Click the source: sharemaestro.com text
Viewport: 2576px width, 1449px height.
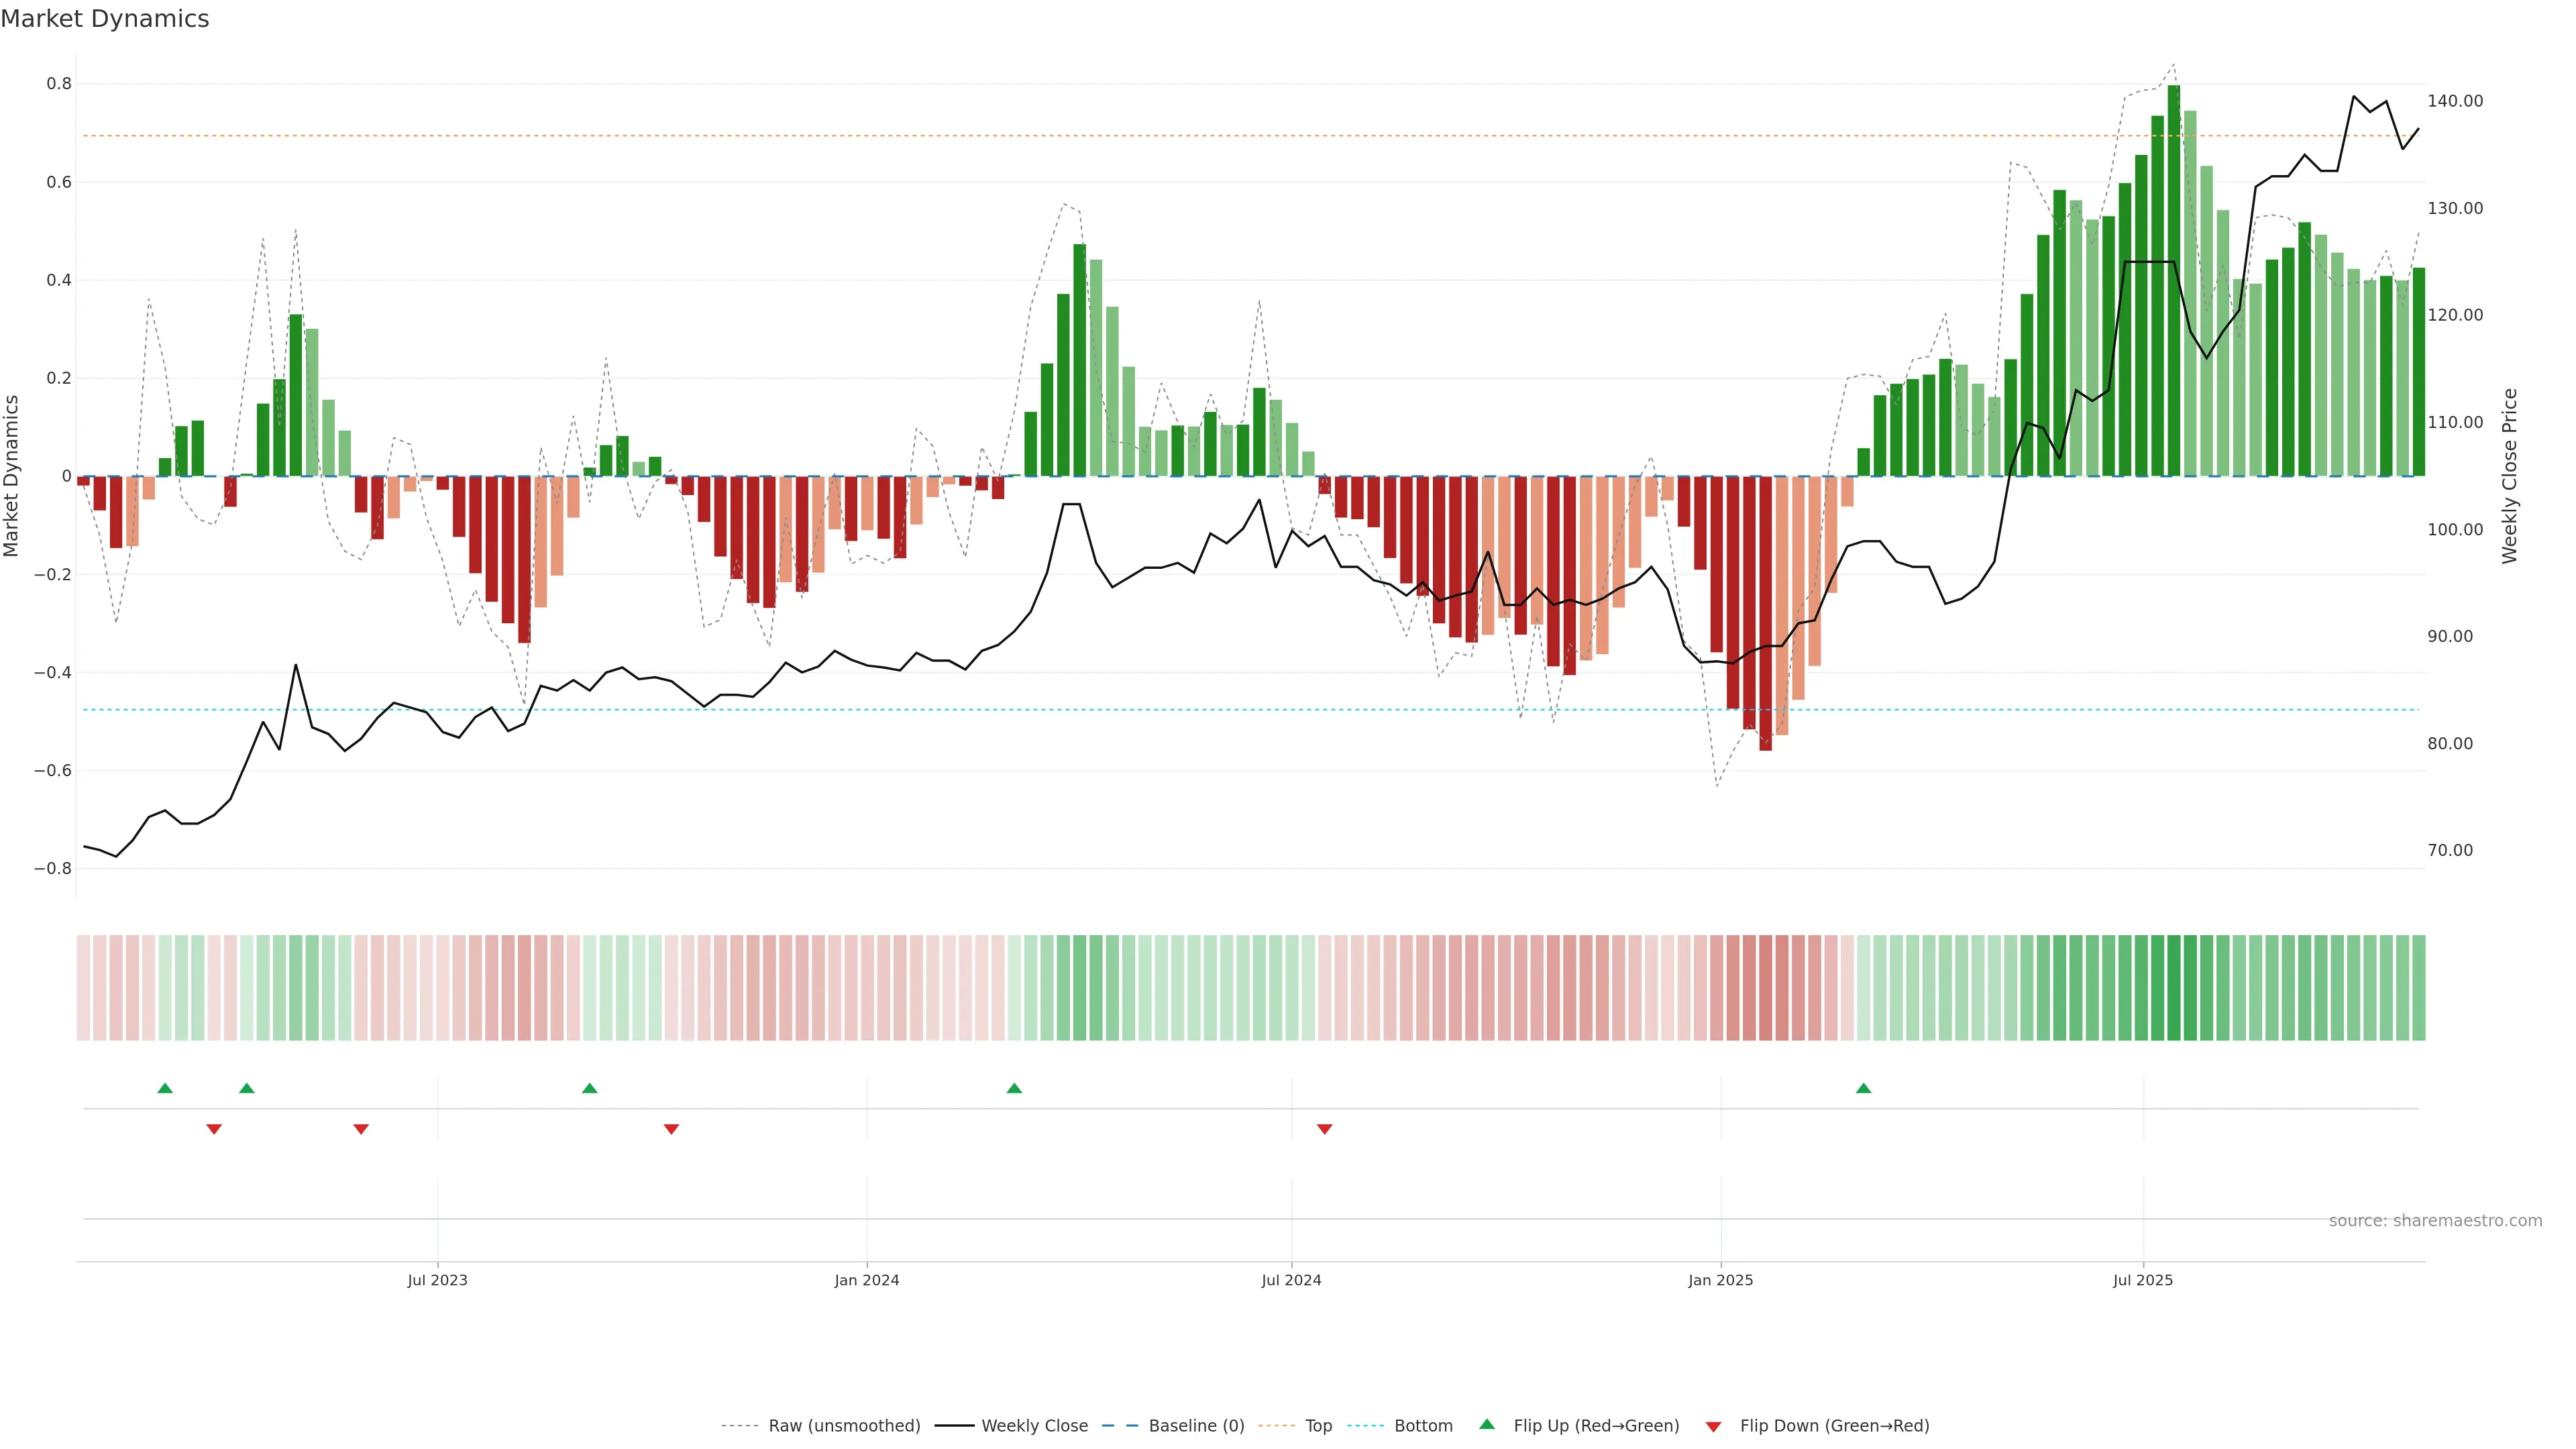(x=2435, y=1221)
